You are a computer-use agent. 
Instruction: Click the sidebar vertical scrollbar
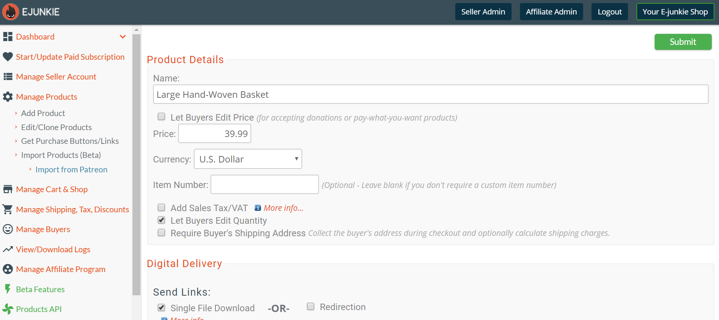136,164
